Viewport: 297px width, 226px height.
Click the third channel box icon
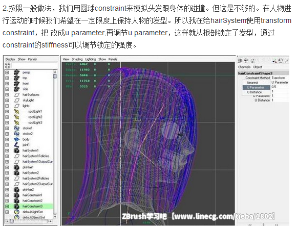pos(252,61)
